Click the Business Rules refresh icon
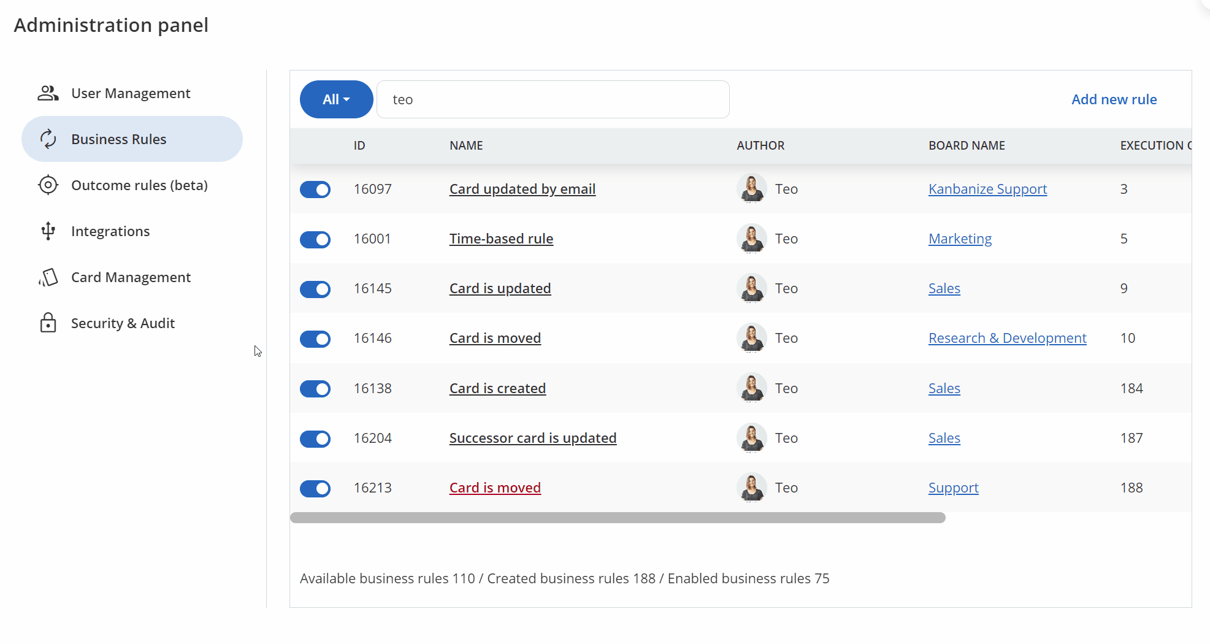 (x=48, y=139)
